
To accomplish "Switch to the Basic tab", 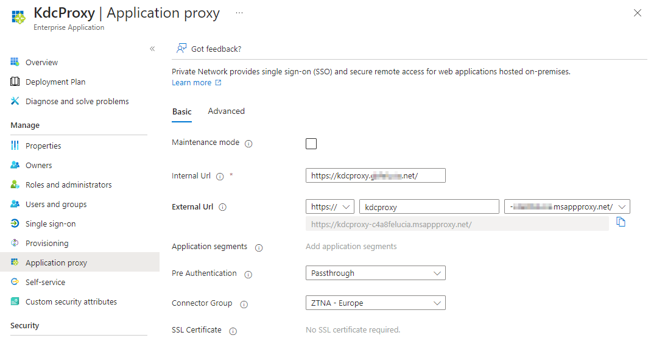I will pyautogui.click(x=182, y=111).
